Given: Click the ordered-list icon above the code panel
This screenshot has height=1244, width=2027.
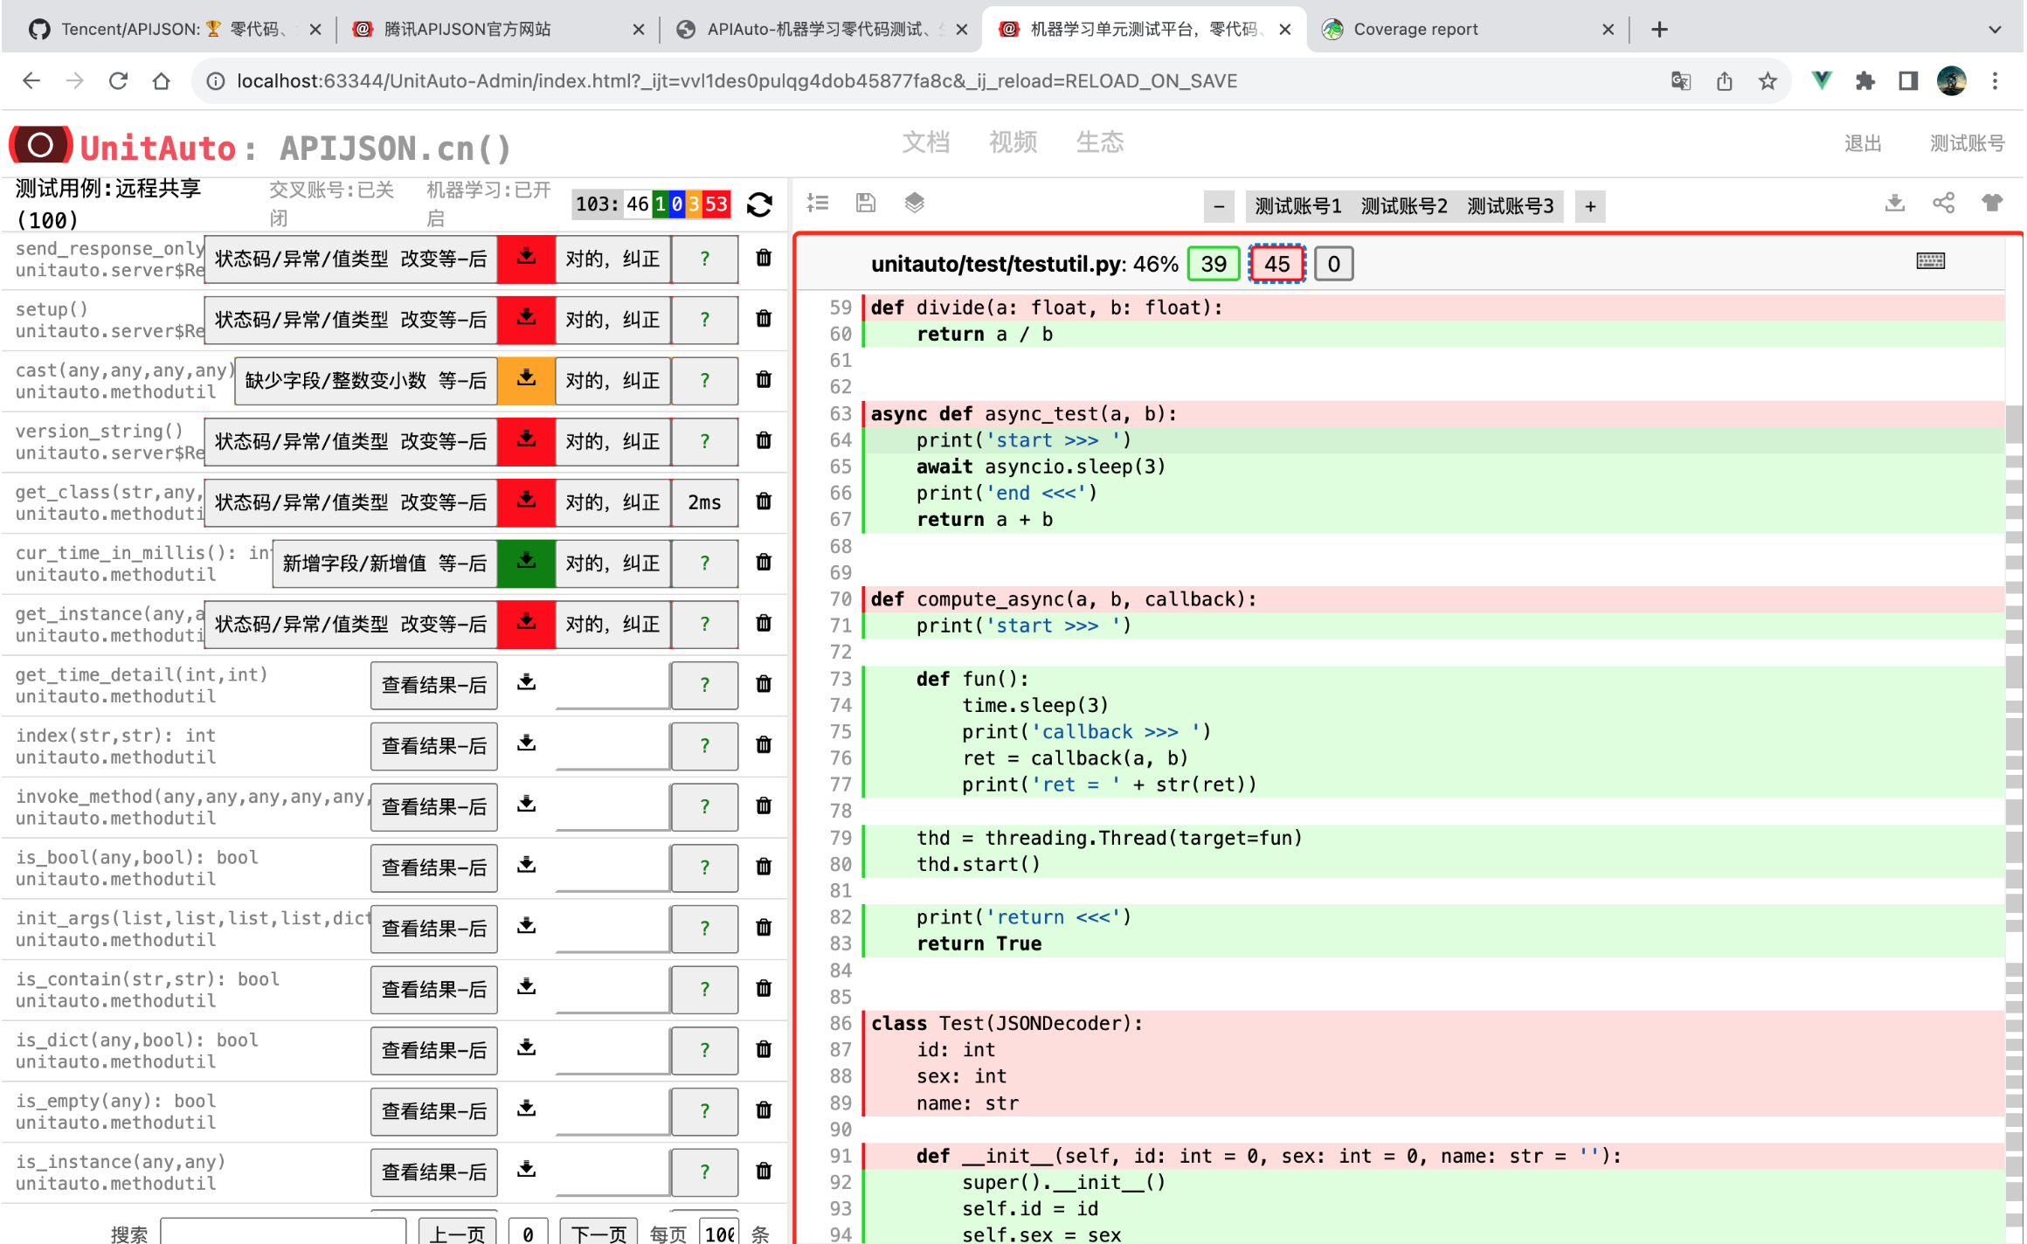Looking at the screenshot, I should tap(818, 202).
